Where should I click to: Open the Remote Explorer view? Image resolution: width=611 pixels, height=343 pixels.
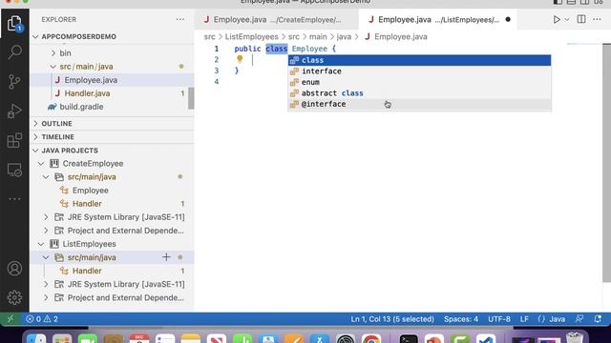pyautogui.click(x=14, y=170)
